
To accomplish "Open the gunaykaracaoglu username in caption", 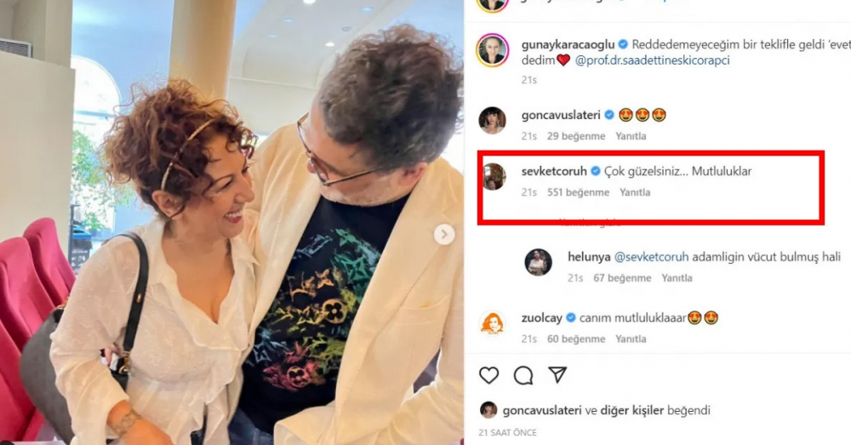I will [568, 44].
